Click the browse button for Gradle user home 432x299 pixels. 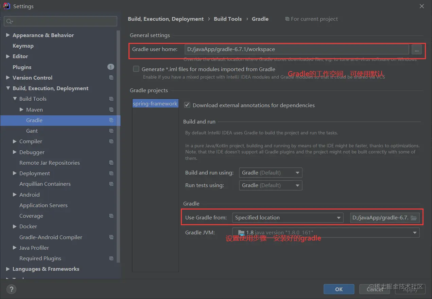[416, 49]
